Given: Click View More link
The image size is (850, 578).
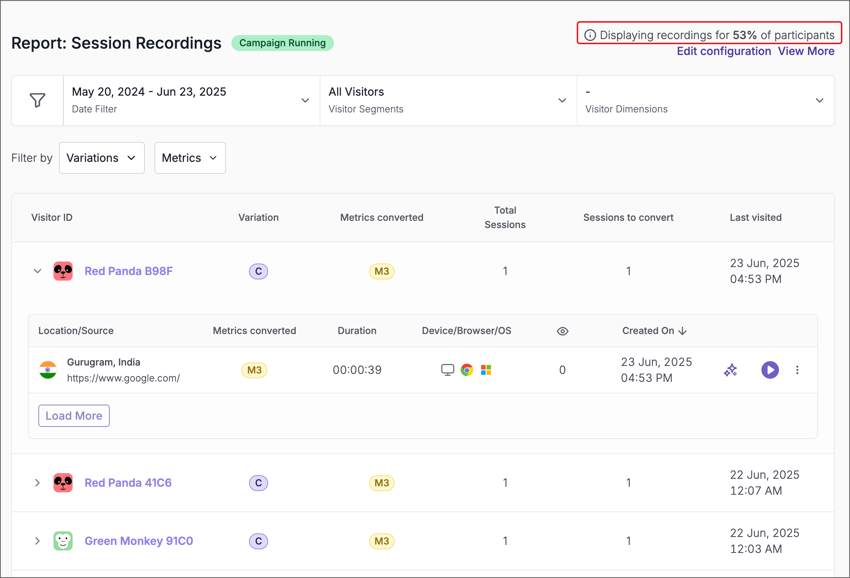Looking at the screenshot, I should [x=806, y=51].
